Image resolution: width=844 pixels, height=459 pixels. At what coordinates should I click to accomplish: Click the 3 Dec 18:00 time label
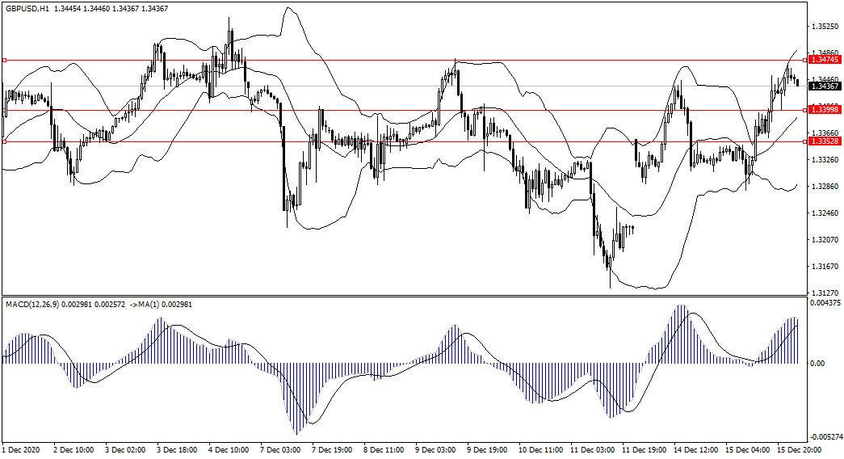(177, 448)
